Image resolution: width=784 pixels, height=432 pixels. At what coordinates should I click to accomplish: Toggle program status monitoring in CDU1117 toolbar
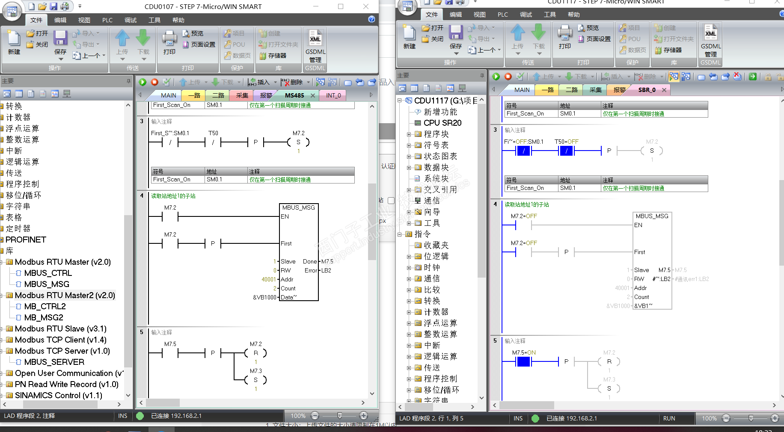coord(674,77)
